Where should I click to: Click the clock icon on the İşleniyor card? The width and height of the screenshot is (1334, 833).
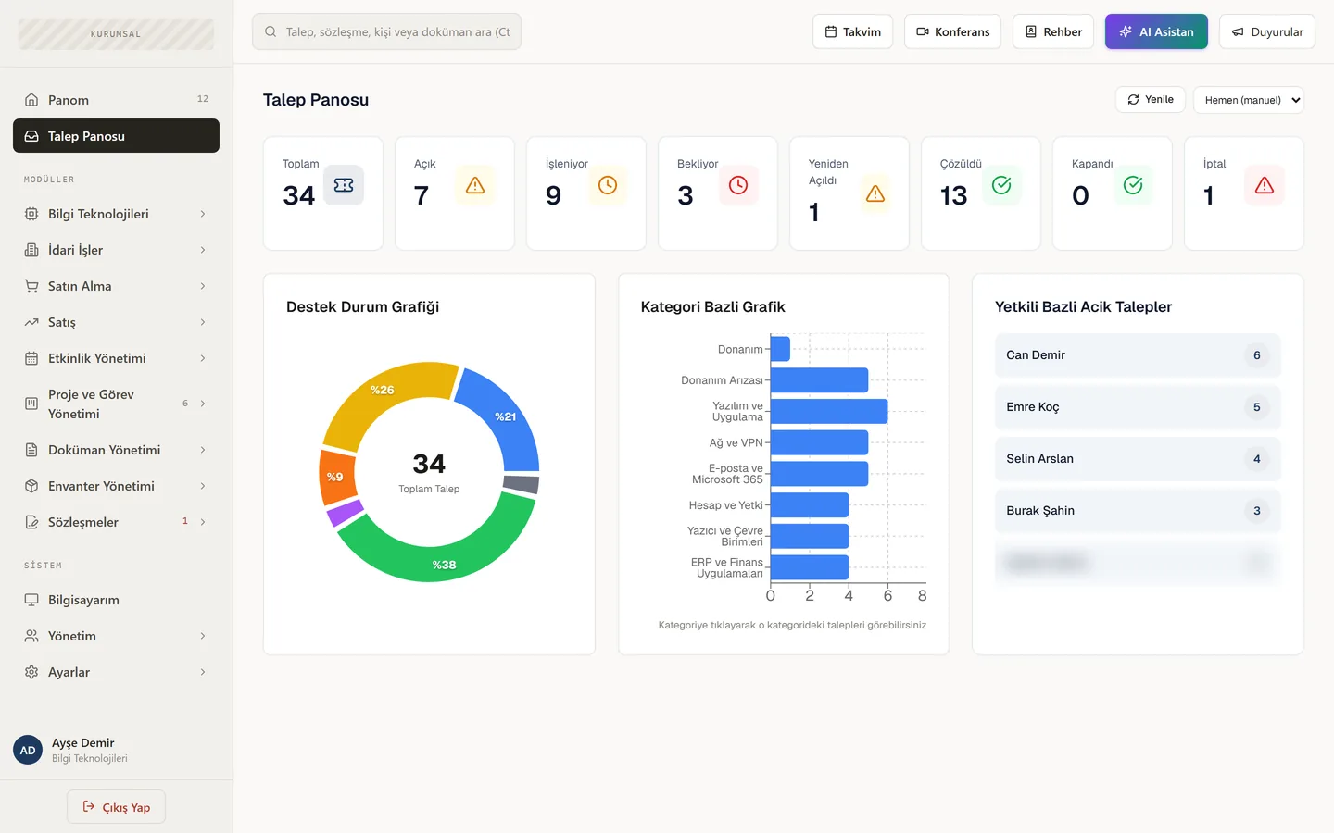[607, 185]
